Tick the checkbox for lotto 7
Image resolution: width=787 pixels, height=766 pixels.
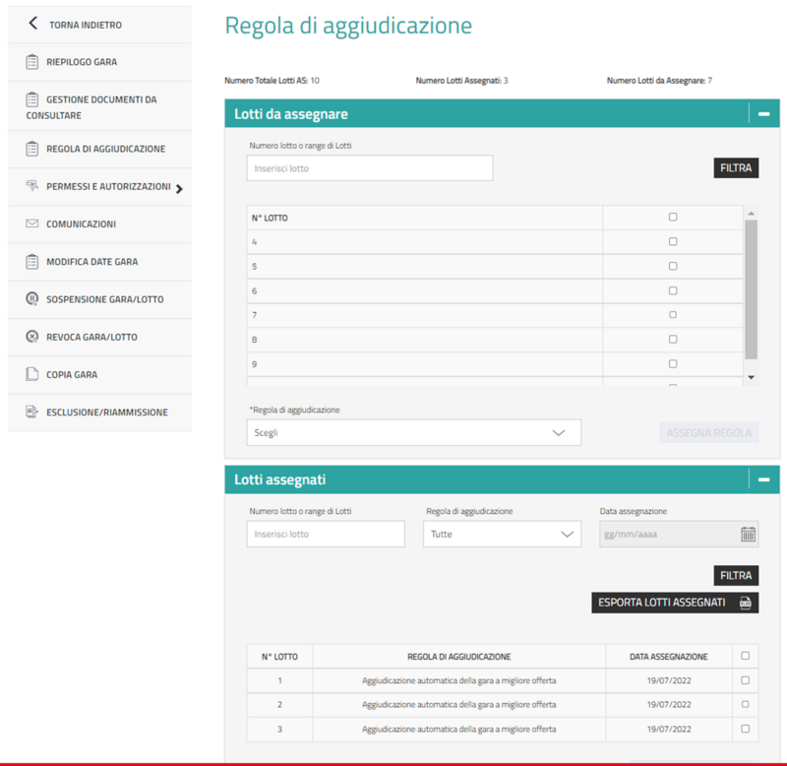pyautogui.click(x=673, y=315)
